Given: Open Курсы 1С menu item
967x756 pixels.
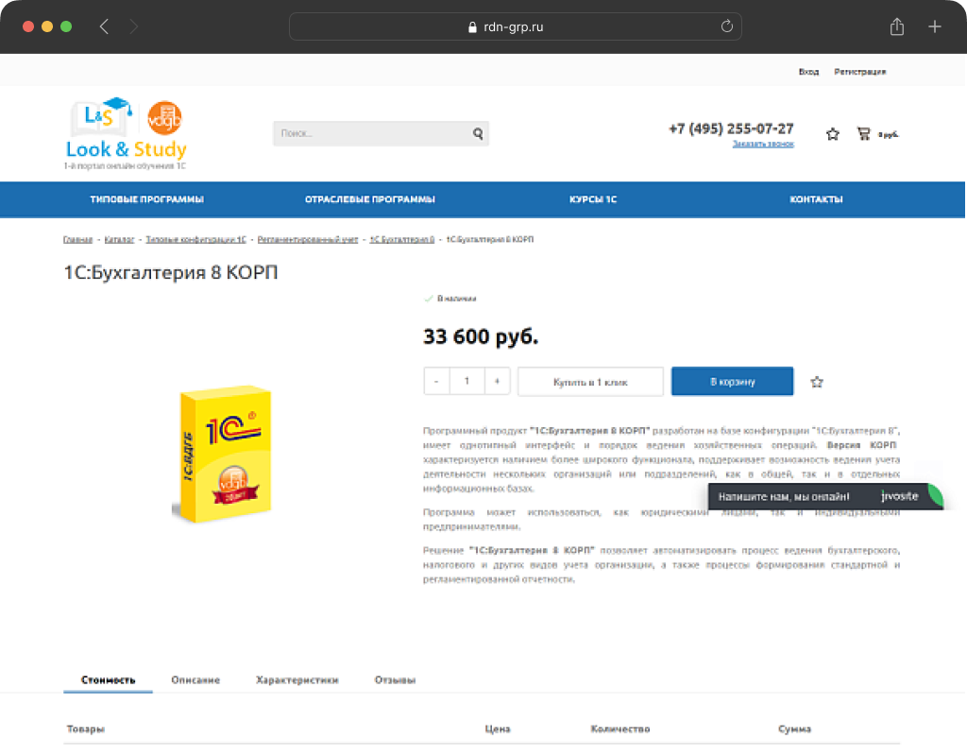Looking at the screenshot, I should click(x=593, y=199).
